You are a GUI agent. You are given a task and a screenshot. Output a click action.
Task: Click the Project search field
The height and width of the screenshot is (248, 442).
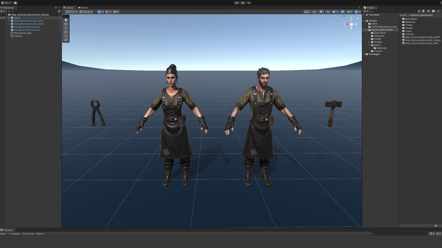393,11
